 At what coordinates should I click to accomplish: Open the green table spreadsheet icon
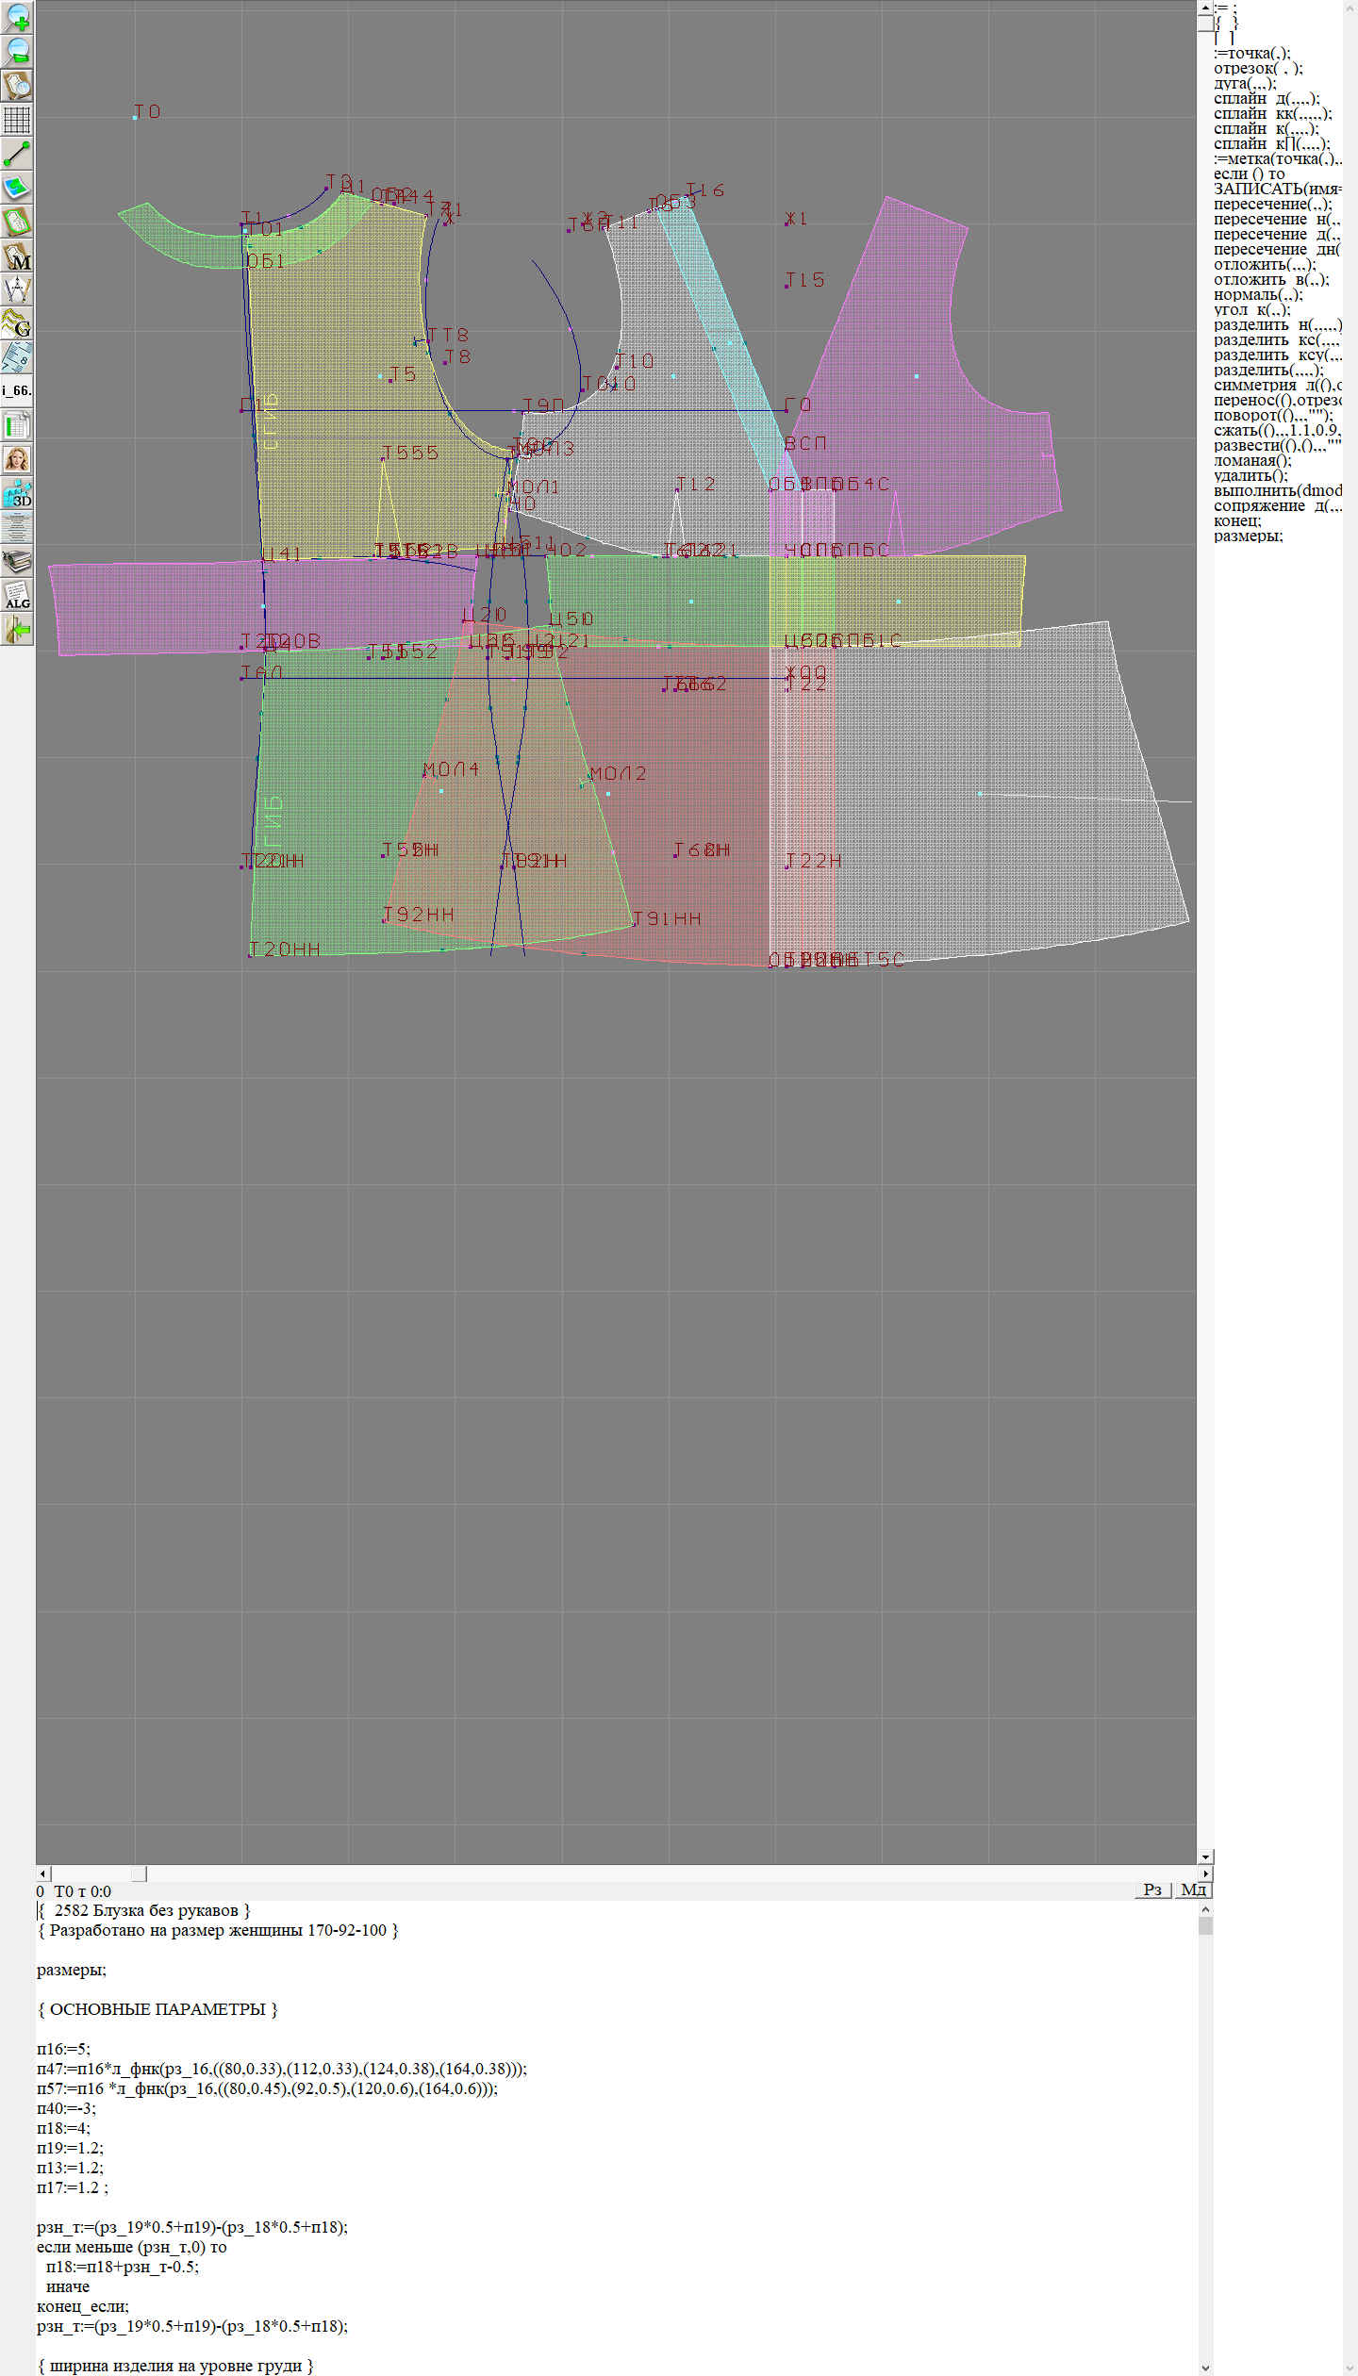pyautogui.click(x=17, y=425)
